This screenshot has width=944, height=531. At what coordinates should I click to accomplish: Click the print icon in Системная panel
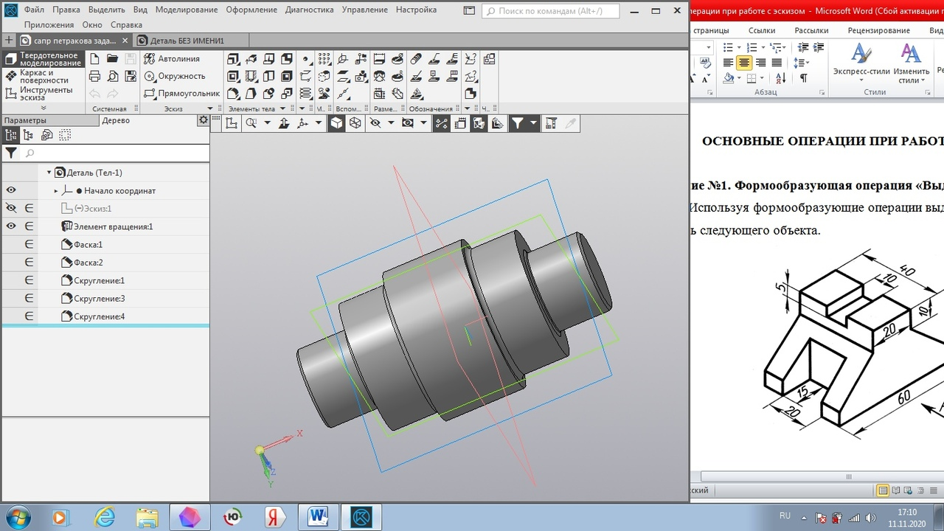point(94,76)
